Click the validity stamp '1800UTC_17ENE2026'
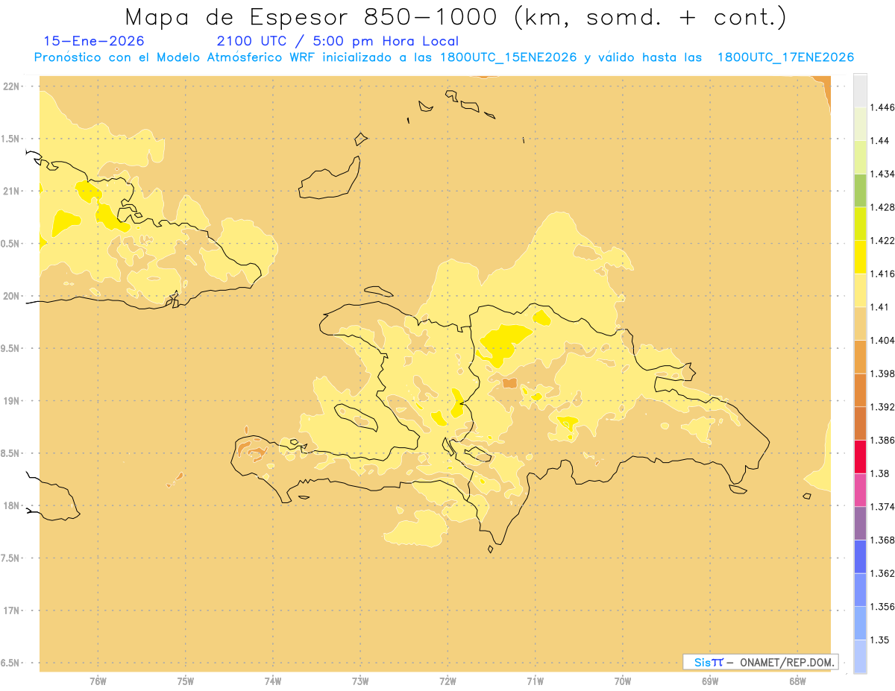The width and height of the screenshot is (895, 691). pyautogui.click(x=785, y=57)
